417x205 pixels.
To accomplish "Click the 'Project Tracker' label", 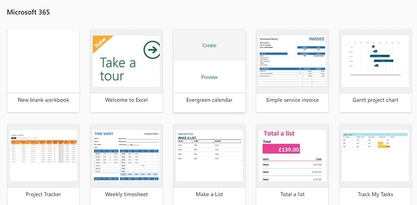I will tap(43, 194).
